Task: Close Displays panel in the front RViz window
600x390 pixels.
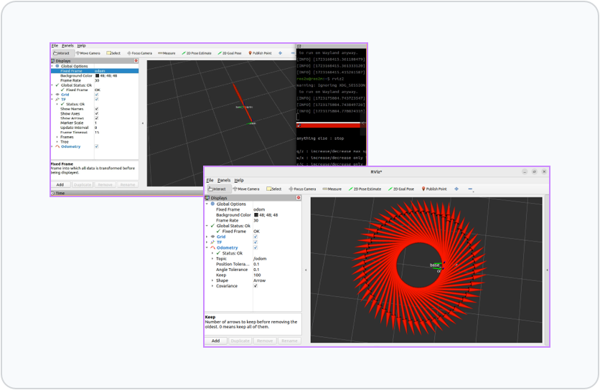Action: 299,197
